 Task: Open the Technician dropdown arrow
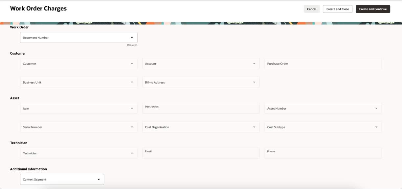point(132,153)
